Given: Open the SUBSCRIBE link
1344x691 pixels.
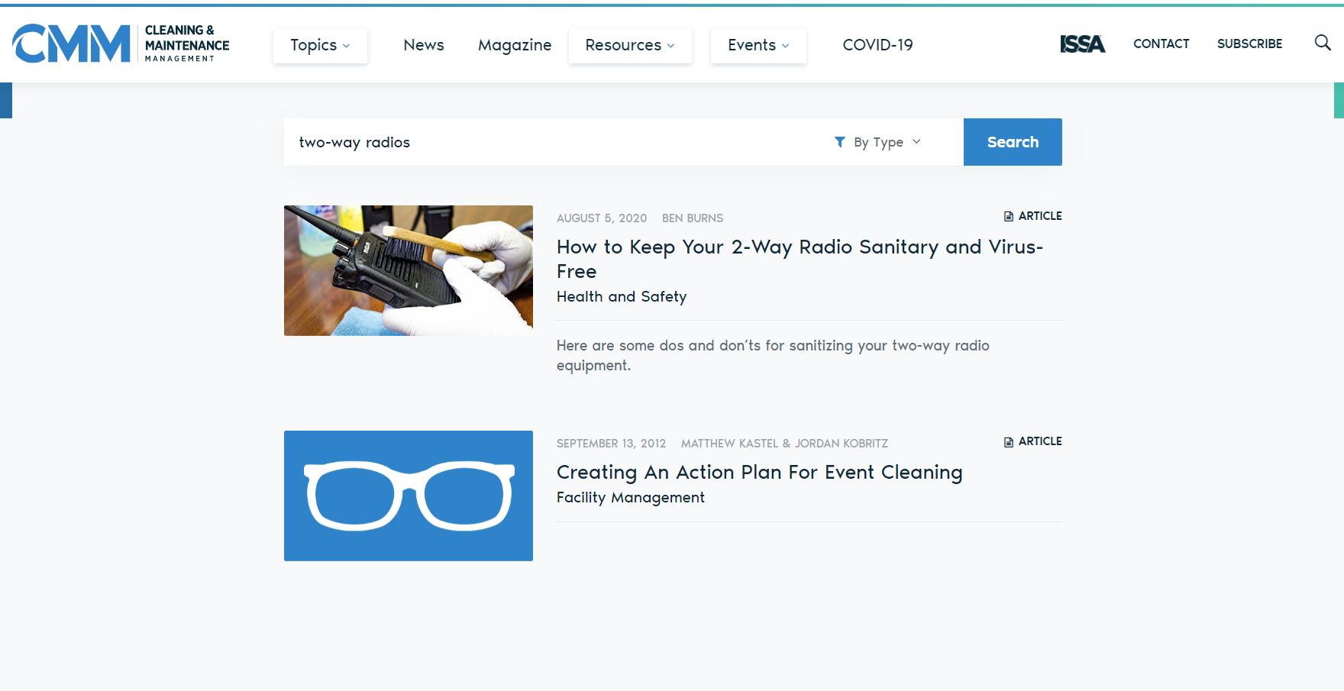Looking at the screenshot, I should (x=1249, y=44).
